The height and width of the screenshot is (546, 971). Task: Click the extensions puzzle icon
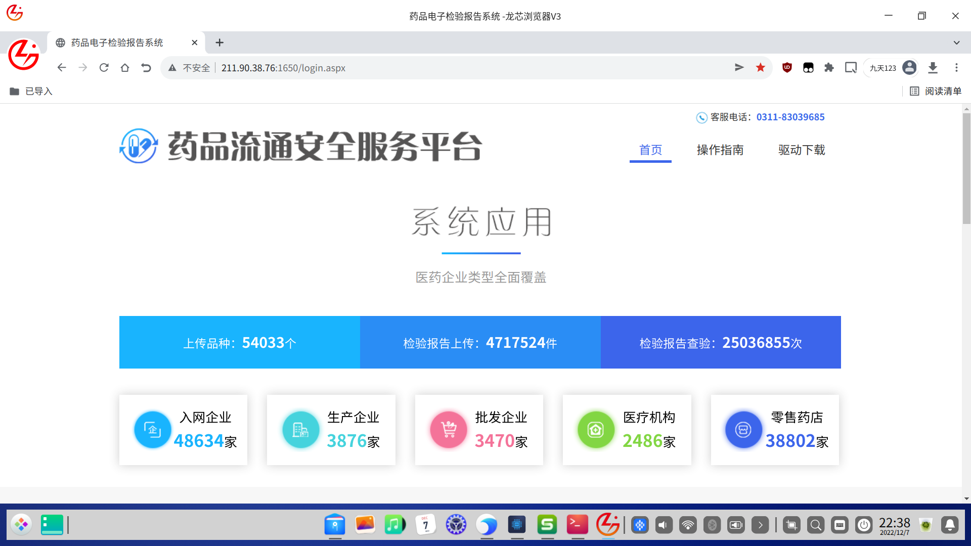click(829, 68)
